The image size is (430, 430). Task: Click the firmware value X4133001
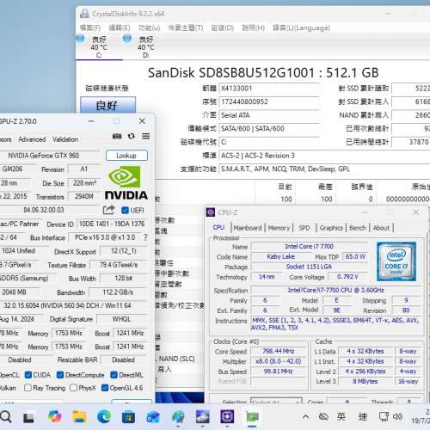point(269,88)
